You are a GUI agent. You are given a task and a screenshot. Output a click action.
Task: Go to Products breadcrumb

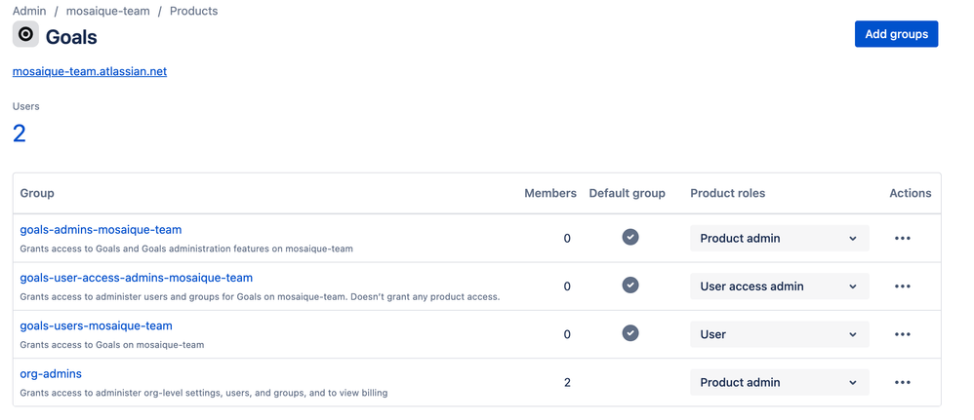194,11
